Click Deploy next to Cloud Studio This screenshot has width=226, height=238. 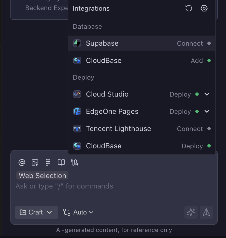[x=180, y=94]
